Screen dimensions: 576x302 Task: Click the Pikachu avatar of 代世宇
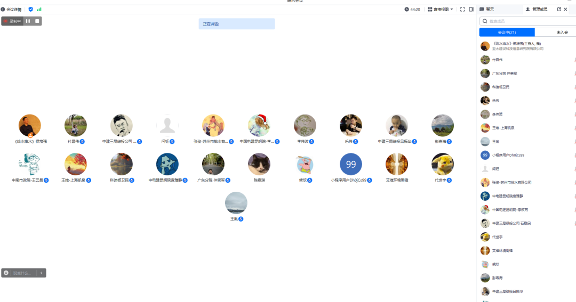(x=443, y=164)
